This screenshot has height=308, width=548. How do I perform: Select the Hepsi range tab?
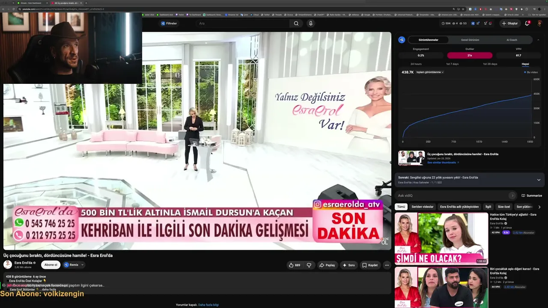pyautogui.click(x=525, y=64)
